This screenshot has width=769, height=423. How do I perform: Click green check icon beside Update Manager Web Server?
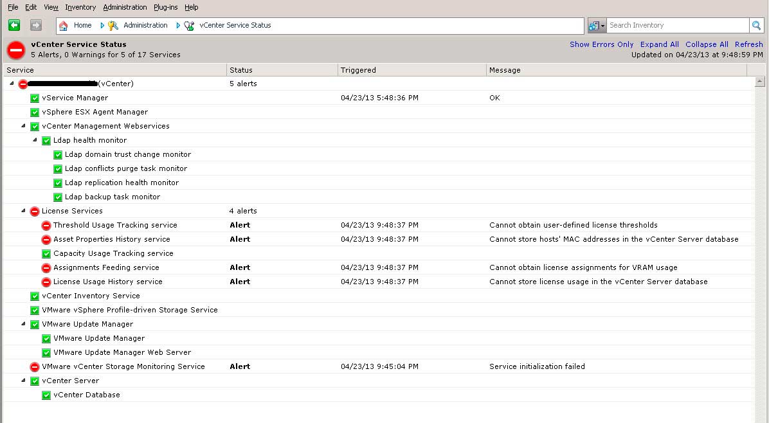[x=46, y=353]
